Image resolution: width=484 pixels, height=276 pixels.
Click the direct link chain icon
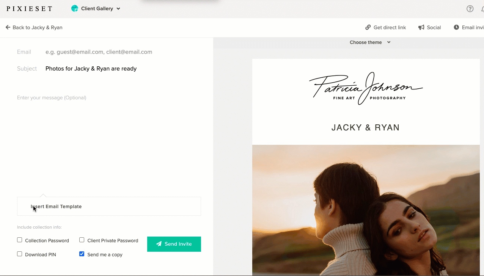pyautogui.click(x=368, y=27)
